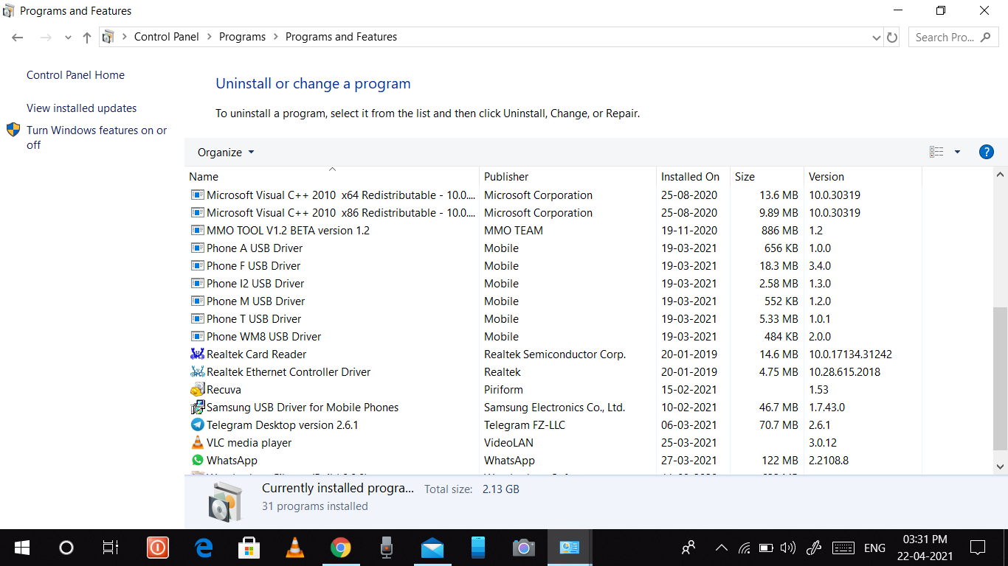The width and height of the screenshot is (1008, 566).
Task: Click the Programs breadcrumb
Action: 242,37
